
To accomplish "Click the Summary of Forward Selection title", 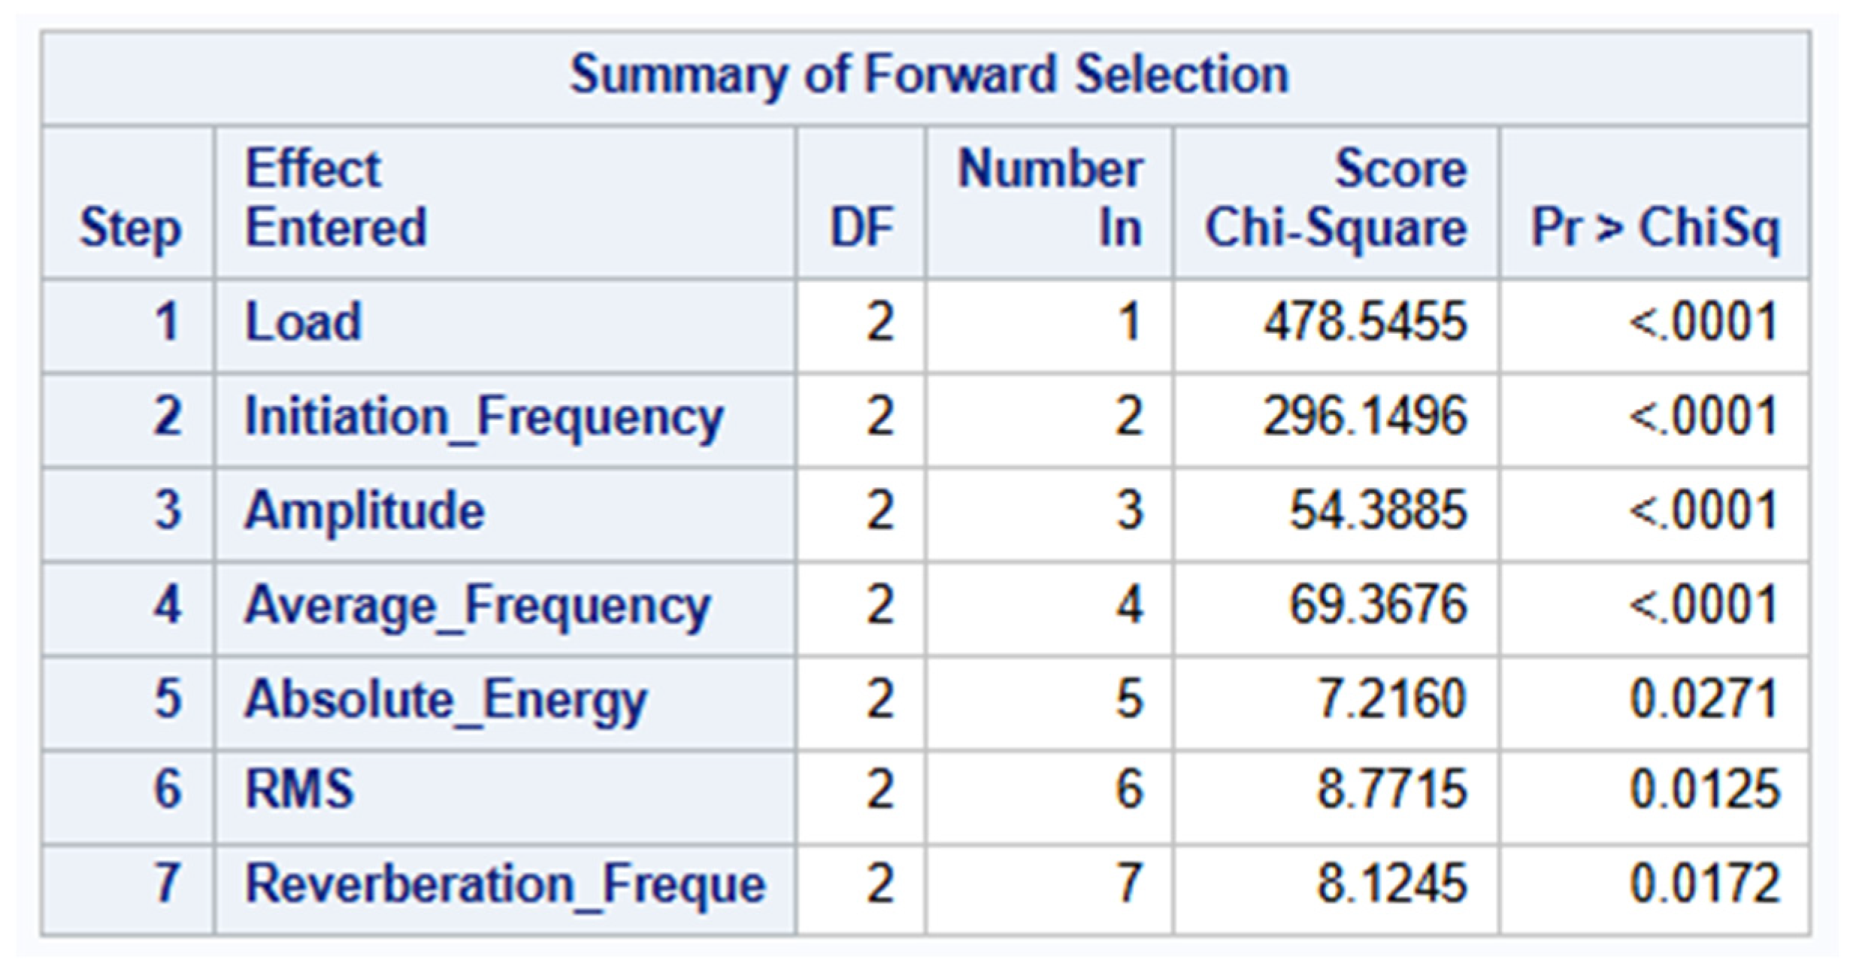I will point(929,75).
